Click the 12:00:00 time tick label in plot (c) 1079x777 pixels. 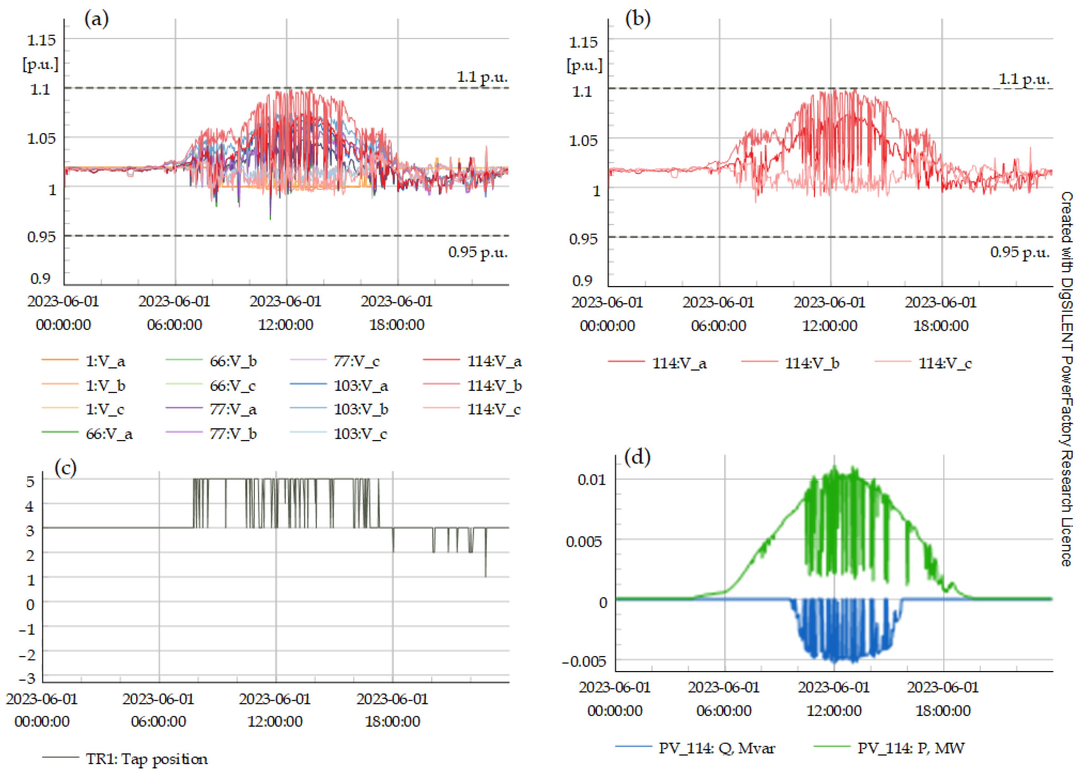click(x=274, y=721)
